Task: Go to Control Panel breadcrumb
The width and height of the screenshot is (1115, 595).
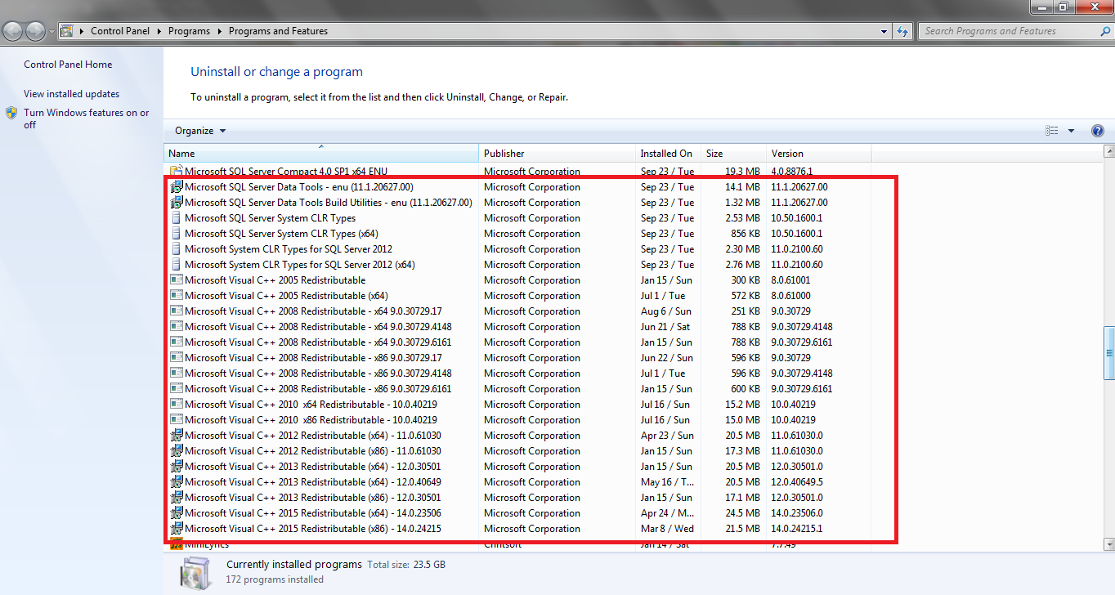Action: coord(120,31)
